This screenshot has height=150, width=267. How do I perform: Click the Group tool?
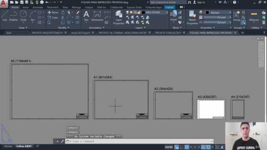pyautogui.click(x=237, y=16)
